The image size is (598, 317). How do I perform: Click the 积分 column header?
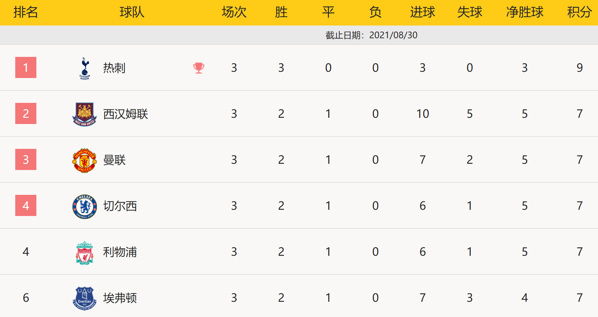[579, 12]
